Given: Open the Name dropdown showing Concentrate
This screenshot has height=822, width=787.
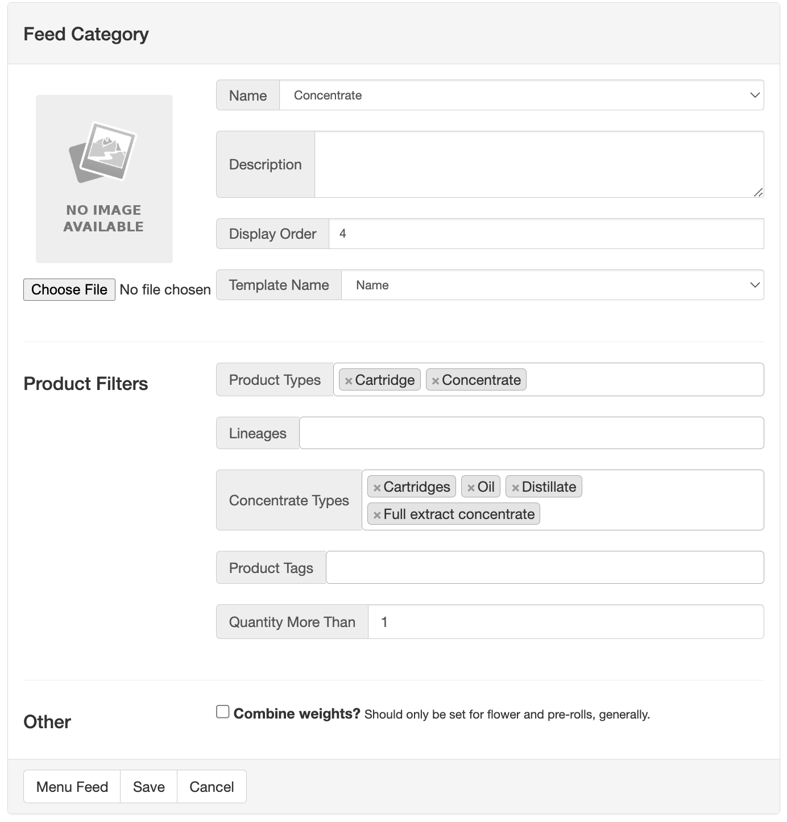Looking at the screenshot, I should (x=521, y=95).
